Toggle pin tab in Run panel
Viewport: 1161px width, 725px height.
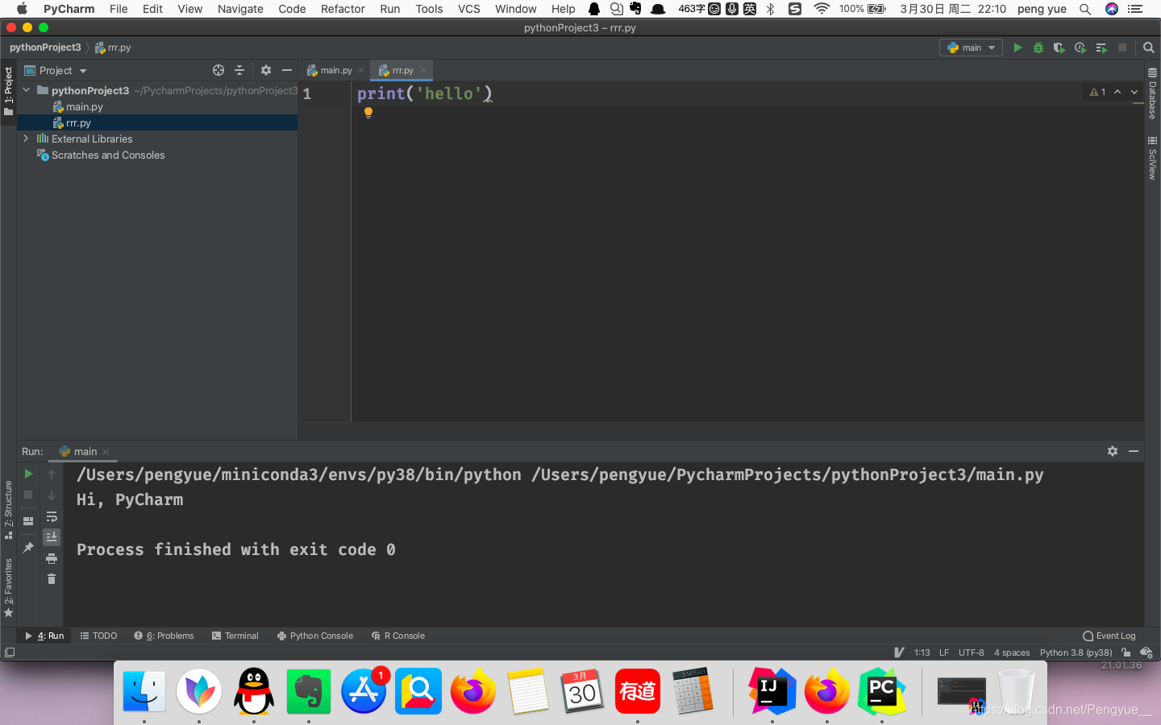[x=28, y=548]
